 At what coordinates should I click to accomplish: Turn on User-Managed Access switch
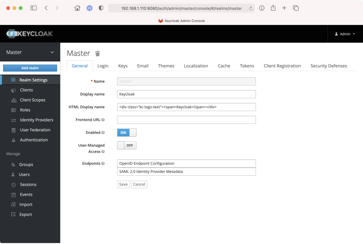(x=127, y=145)
